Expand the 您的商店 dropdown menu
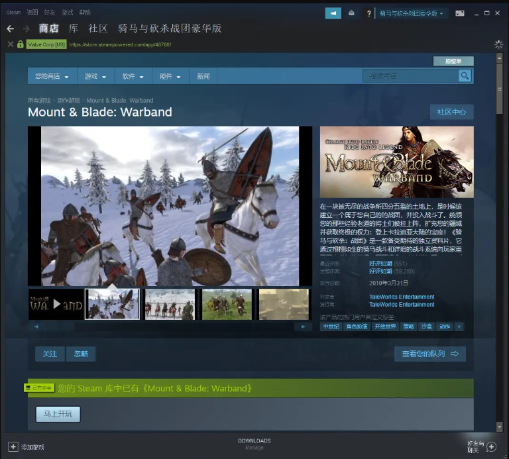Viewport: 509px width, 459px height. pos(52,76)
